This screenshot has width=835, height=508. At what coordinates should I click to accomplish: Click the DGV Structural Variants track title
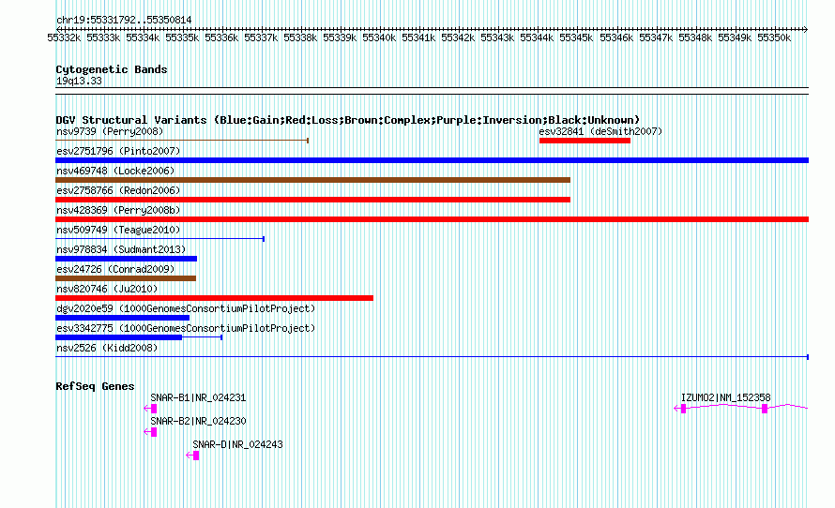click(x=348, y=120)
